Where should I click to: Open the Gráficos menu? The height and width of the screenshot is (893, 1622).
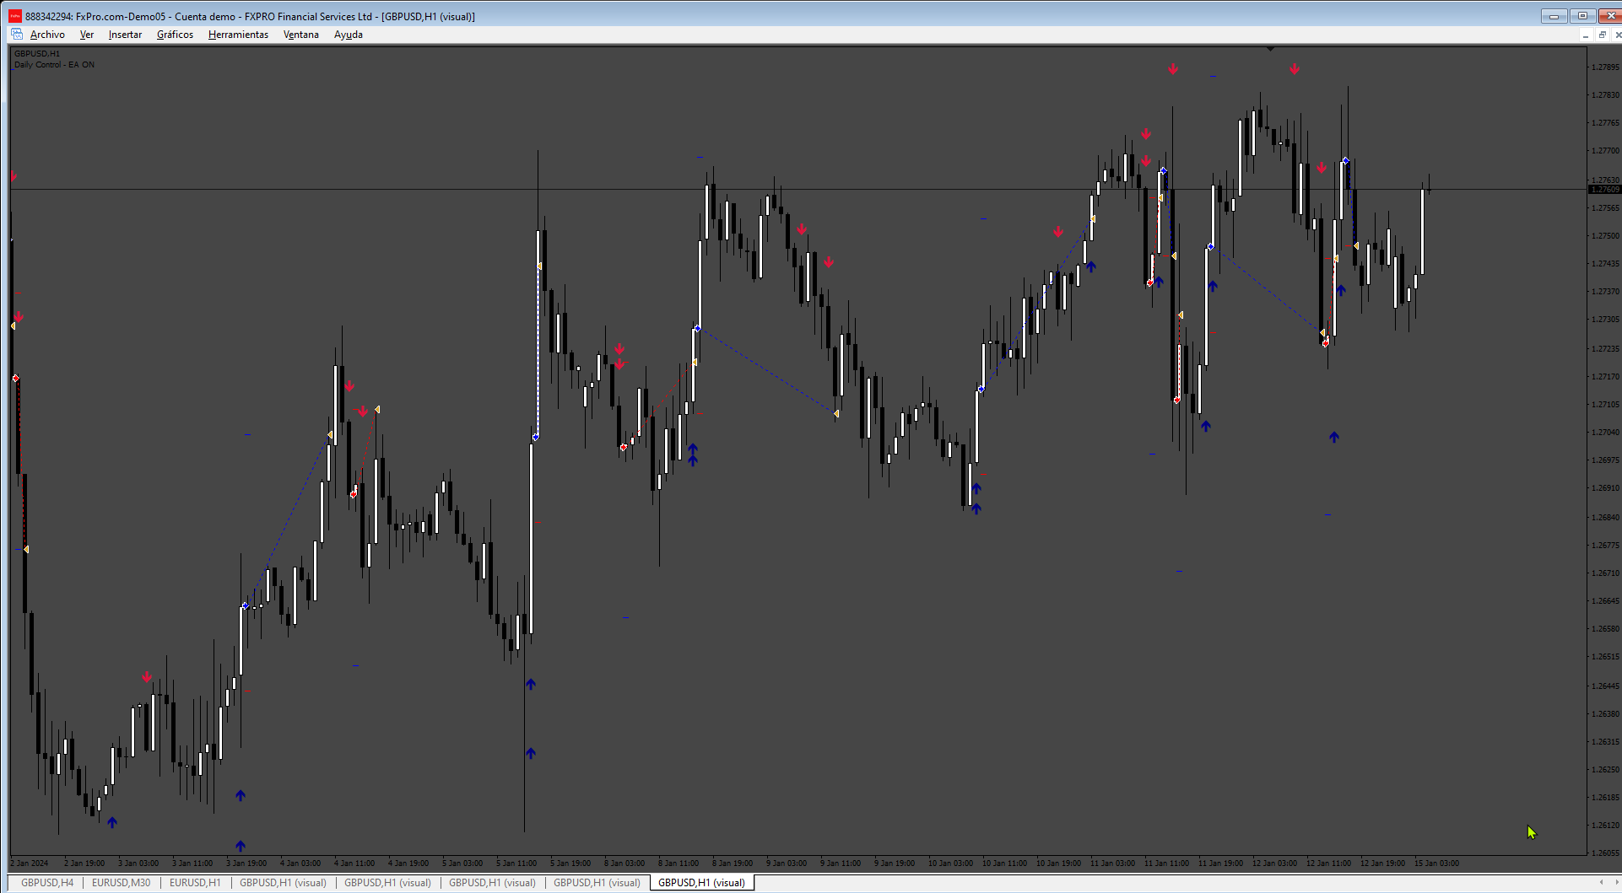pos(175,35)
